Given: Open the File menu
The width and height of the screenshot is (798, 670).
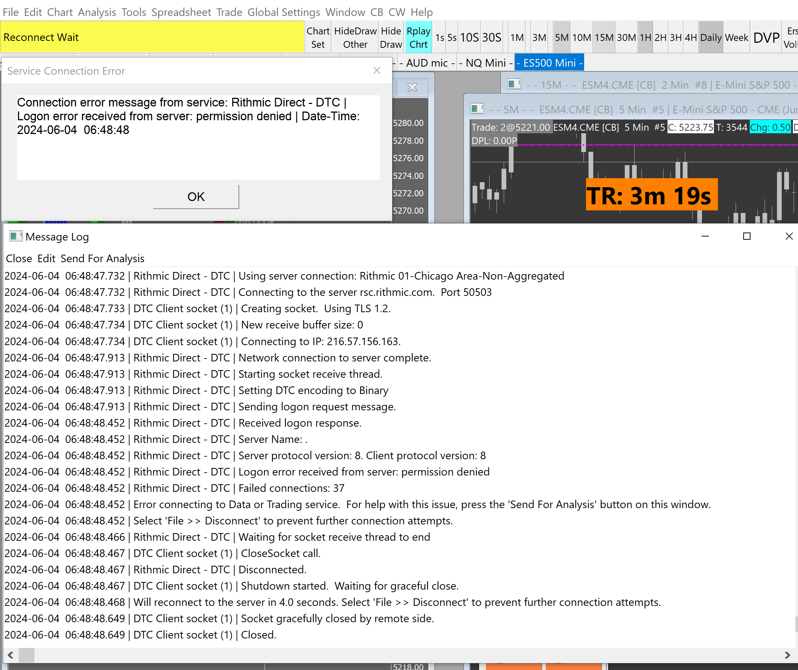Looking at the screenshot, I should tap(11, 12).
